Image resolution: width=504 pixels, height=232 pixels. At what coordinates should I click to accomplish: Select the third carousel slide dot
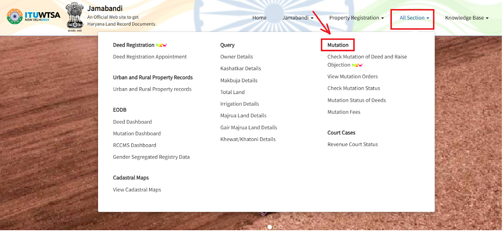[x=281, y=227]
